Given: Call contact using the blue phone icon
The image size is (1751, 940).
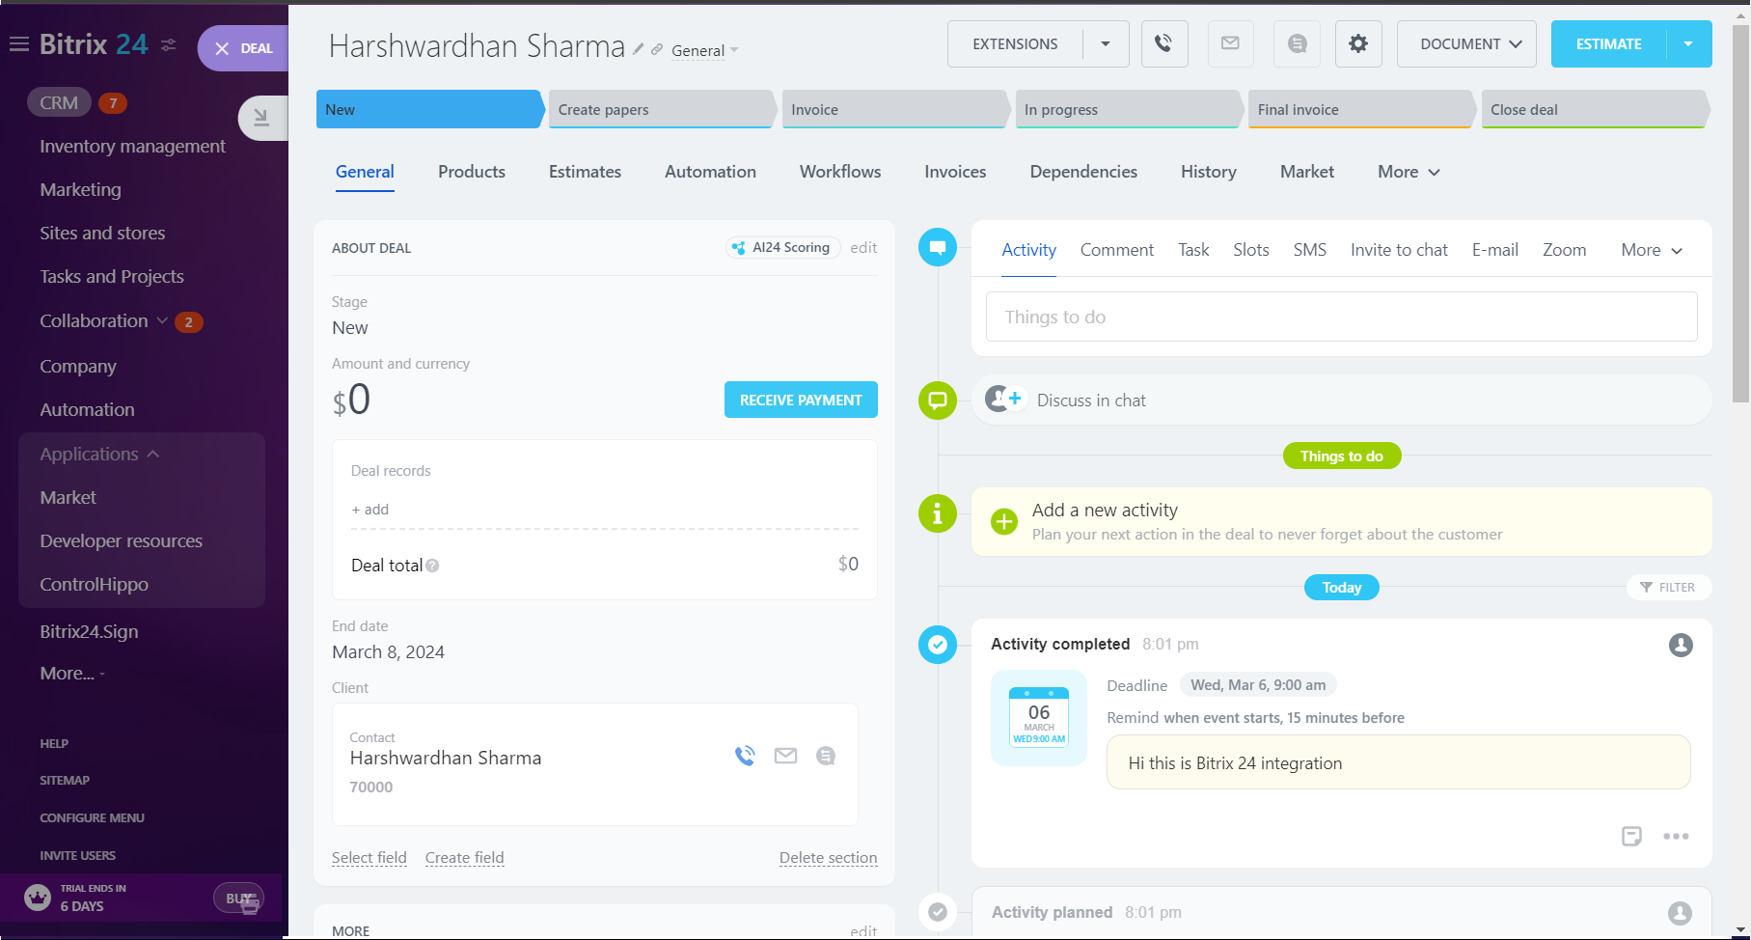Looking at the screenshot, I should 745,756.
